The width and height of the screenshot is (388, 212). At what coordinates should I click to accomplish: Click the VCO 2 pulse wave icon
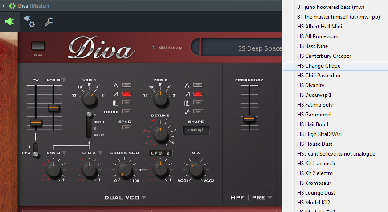coord(187,103)
